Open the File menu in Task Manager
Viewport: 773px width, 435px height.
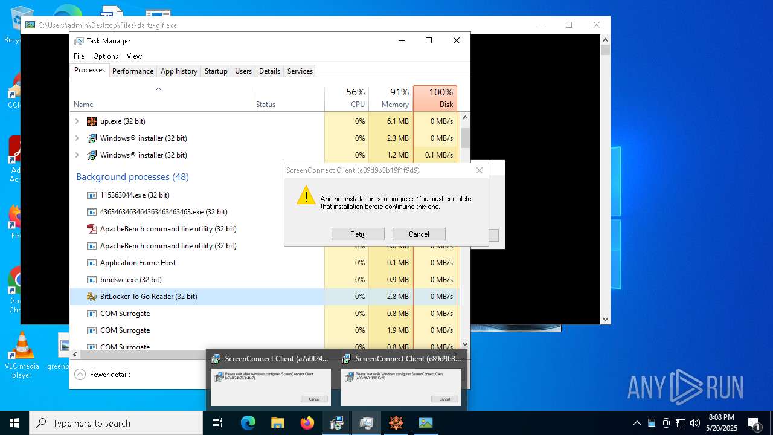pos(79,56)
